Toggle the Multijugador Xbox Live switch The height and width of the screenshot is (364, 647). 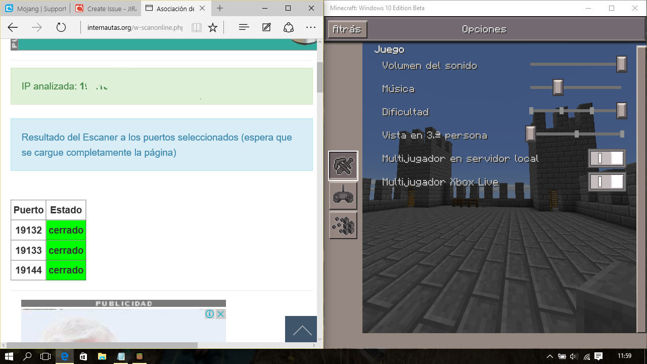(607, 182)
